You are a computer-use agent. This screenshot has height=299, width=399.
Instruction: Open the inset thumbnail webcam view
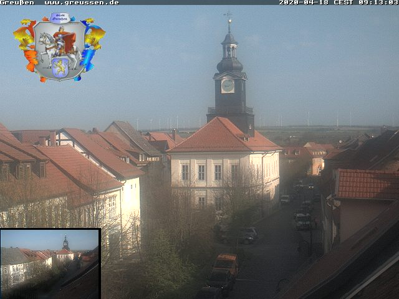pos(50,263)
